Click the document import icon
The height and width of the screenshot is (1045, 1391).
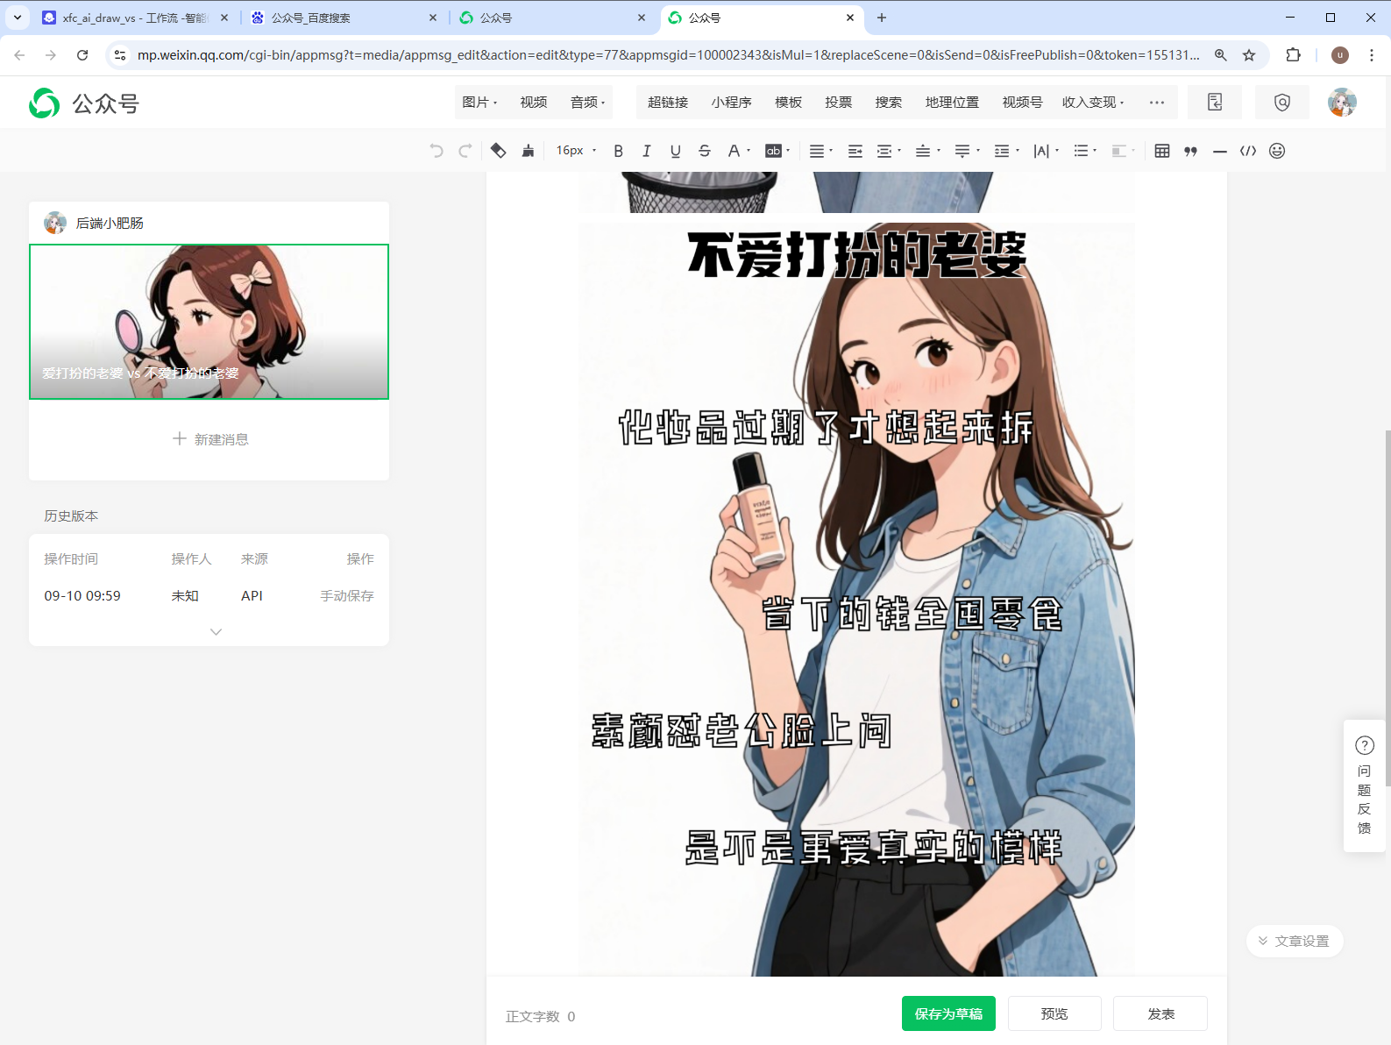click(1215, 103)
